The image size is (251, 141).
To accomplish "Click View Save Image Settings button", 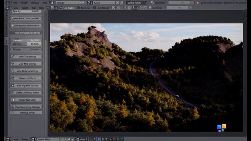I will 26,107.
